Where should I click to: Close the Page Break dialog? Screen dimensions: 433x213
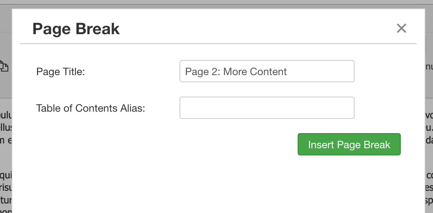pos(401,28)
